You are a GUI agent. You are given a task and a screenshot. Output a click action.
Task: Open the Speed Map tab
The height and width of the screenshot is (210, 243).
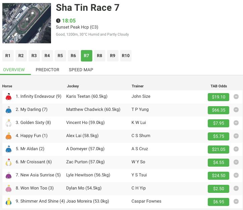click(x=81, y=70)
